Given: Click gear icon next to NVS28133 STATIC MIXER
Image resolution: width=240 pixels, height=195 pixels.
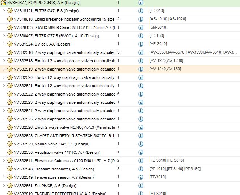Looking at the screenshot, I should (x=10, y=27).
